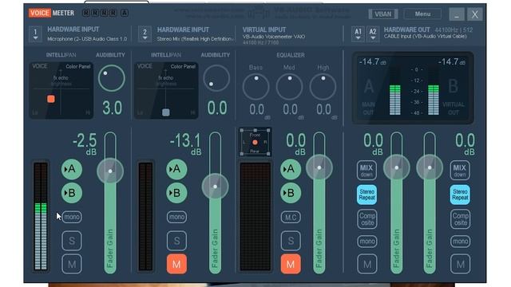
Task: Click the Front/Rear surround panner dot
Action: [x=255, y=142]
